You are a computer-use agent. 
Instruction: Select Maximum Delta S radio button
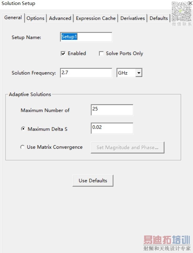pos(23,129)
